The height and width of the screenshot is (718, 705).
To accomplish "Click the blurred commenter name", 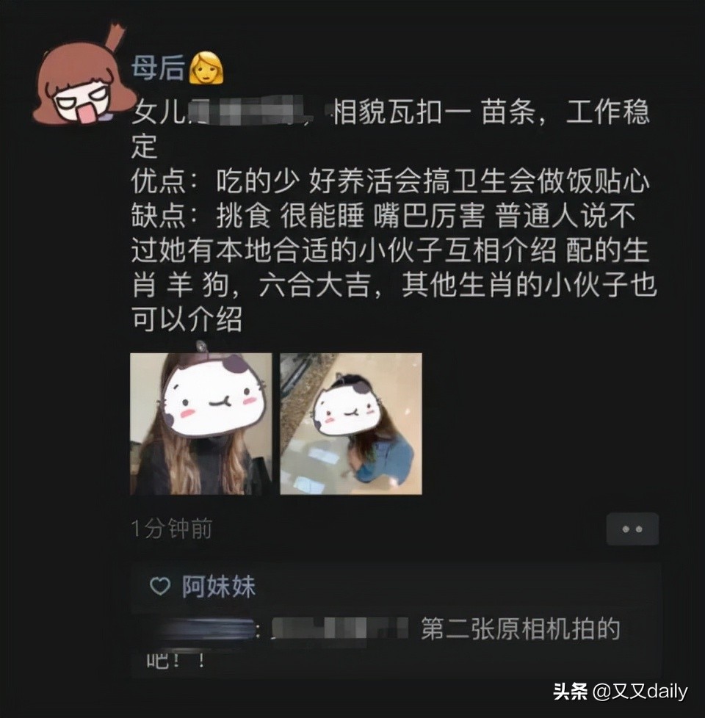I will [199, 630].
